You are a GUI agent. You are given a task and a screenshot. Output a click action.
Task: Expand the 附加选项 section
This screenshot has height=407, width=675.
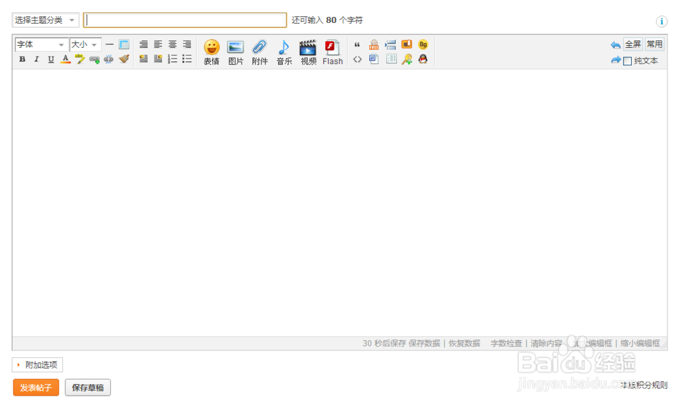[37, 365]
